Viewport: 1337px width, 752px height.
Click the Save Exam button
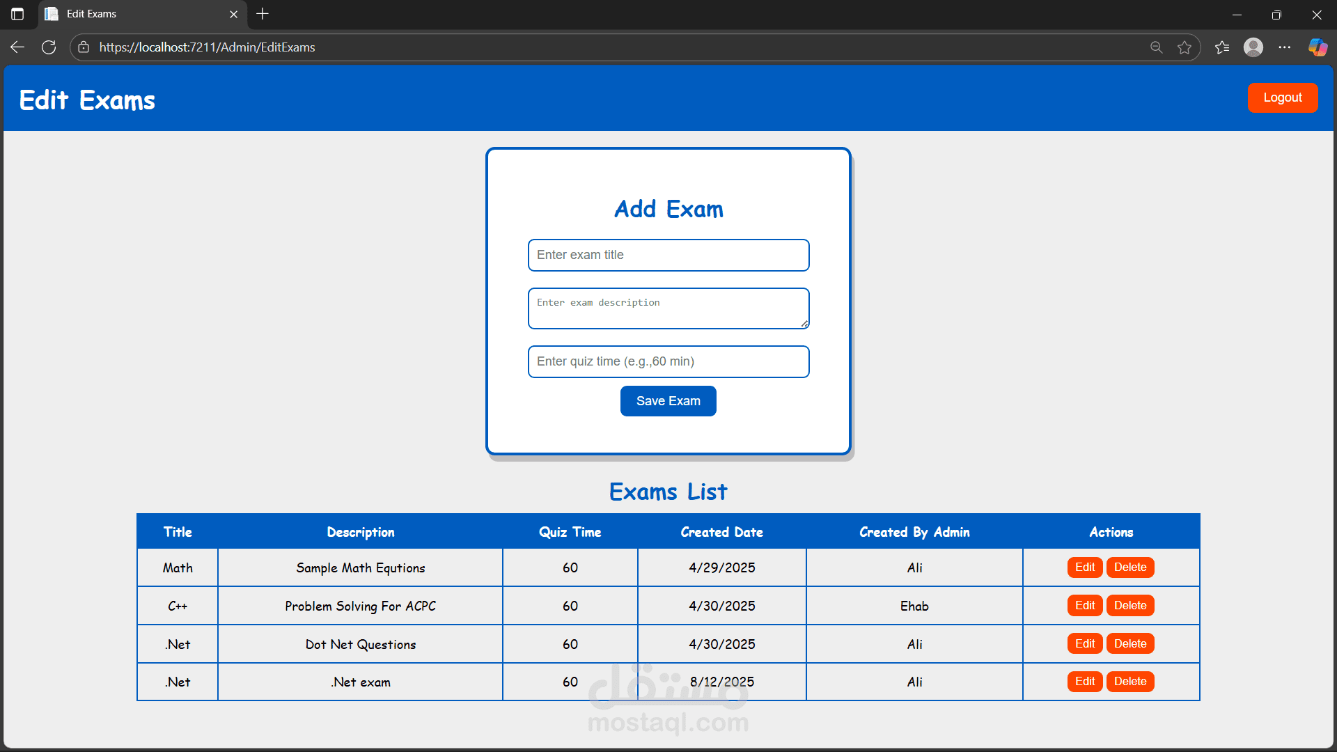[668, 401]
